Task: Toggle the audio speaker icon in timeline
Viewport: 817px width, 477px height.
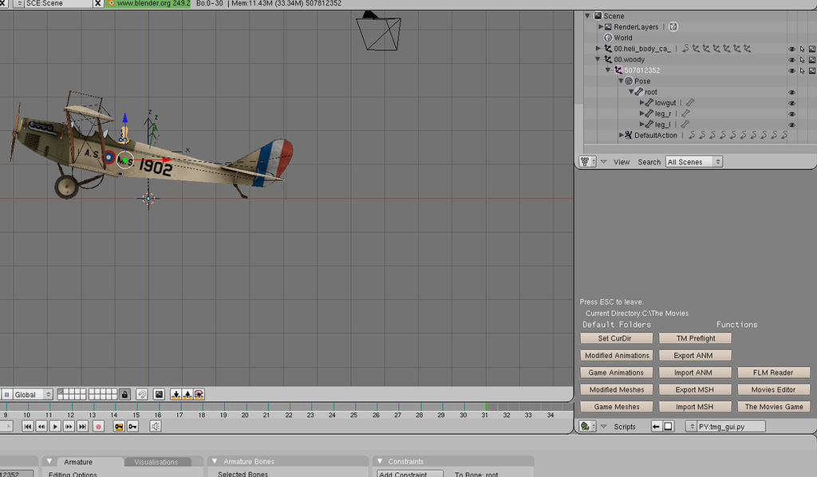Action: coord(156,427)
